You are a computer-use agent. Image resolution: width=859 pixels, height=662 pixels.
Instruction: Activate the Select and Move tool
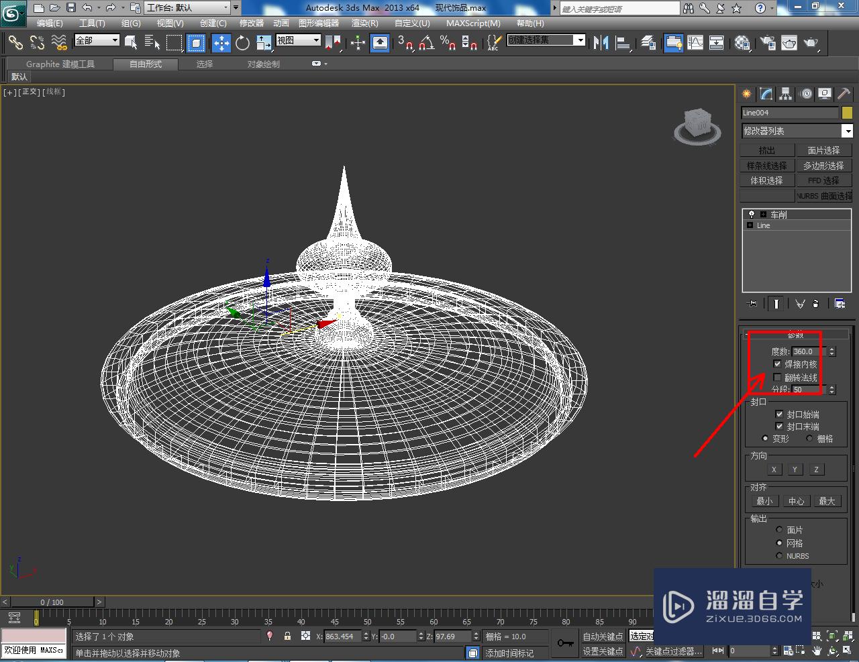coord(221,43)
